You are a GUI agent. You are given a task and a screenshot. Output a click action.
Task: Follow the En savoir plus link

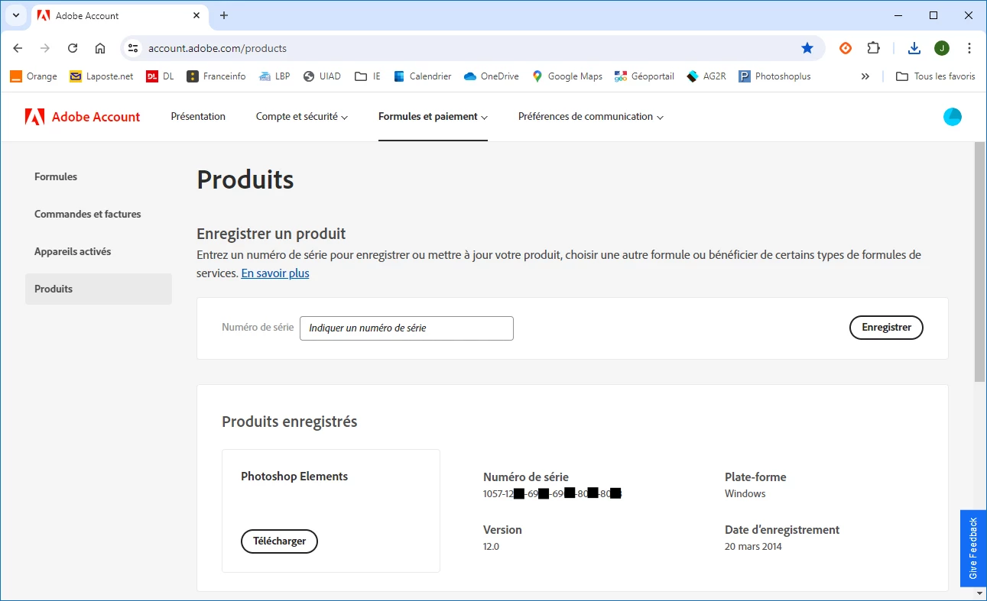pyautogui.click(x=275, y=273)
